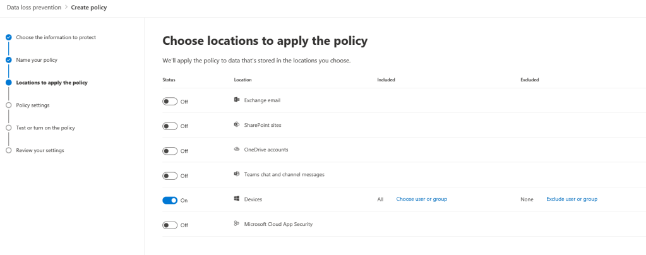Click Choose user or group link
The width and height of the screenshot is (646, 255).
[421, 199]
